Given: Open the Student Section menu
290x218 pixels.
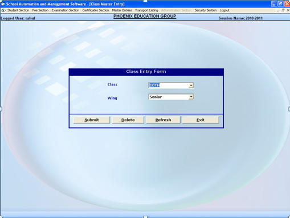Looking at the screenshot, I should coord(18,10).
